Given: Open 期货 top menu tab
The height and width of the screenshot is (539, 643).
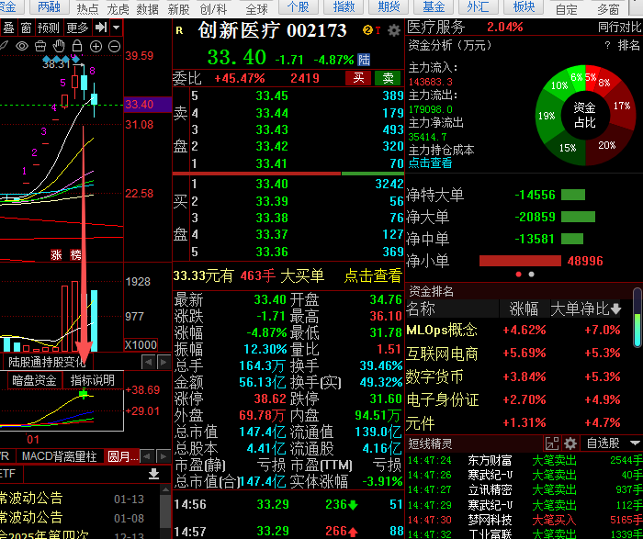Looking at the screenshot, I should coord(389,7).
